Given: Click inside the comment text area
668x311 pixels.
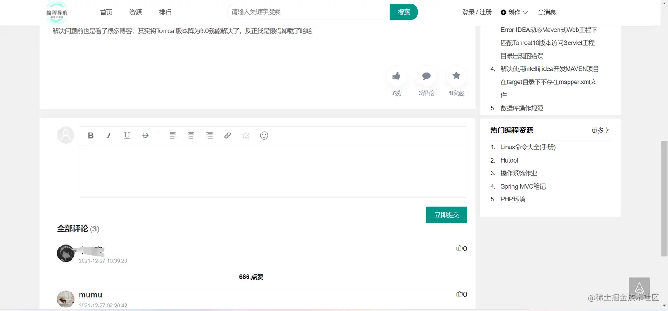Looking at the screenshot, I should pyautogui.click(x=273, y=171).
